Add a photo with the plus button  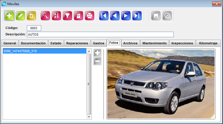(97, 53)
